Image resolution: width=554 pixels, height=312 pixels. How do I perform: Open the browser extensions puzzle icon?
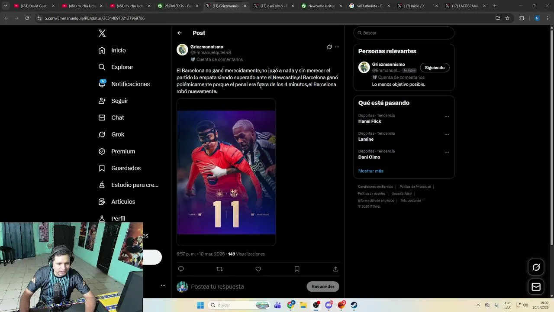click(522, 18)
